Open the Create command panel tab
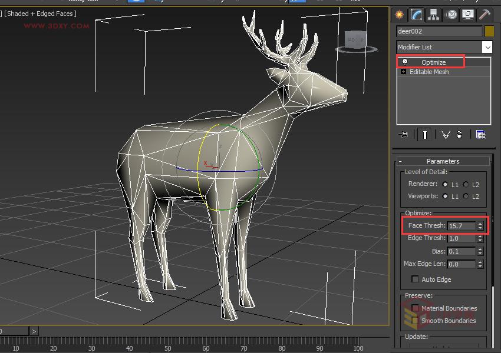Image resolution: width=501 pixels, height=353 pixels. coord(400,15)
